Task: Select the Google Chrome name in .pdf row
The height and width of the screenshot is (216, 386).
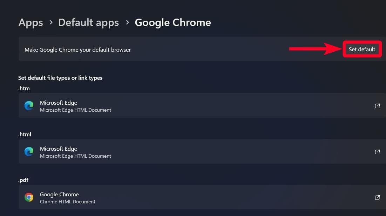Action: tap(59, 194)
